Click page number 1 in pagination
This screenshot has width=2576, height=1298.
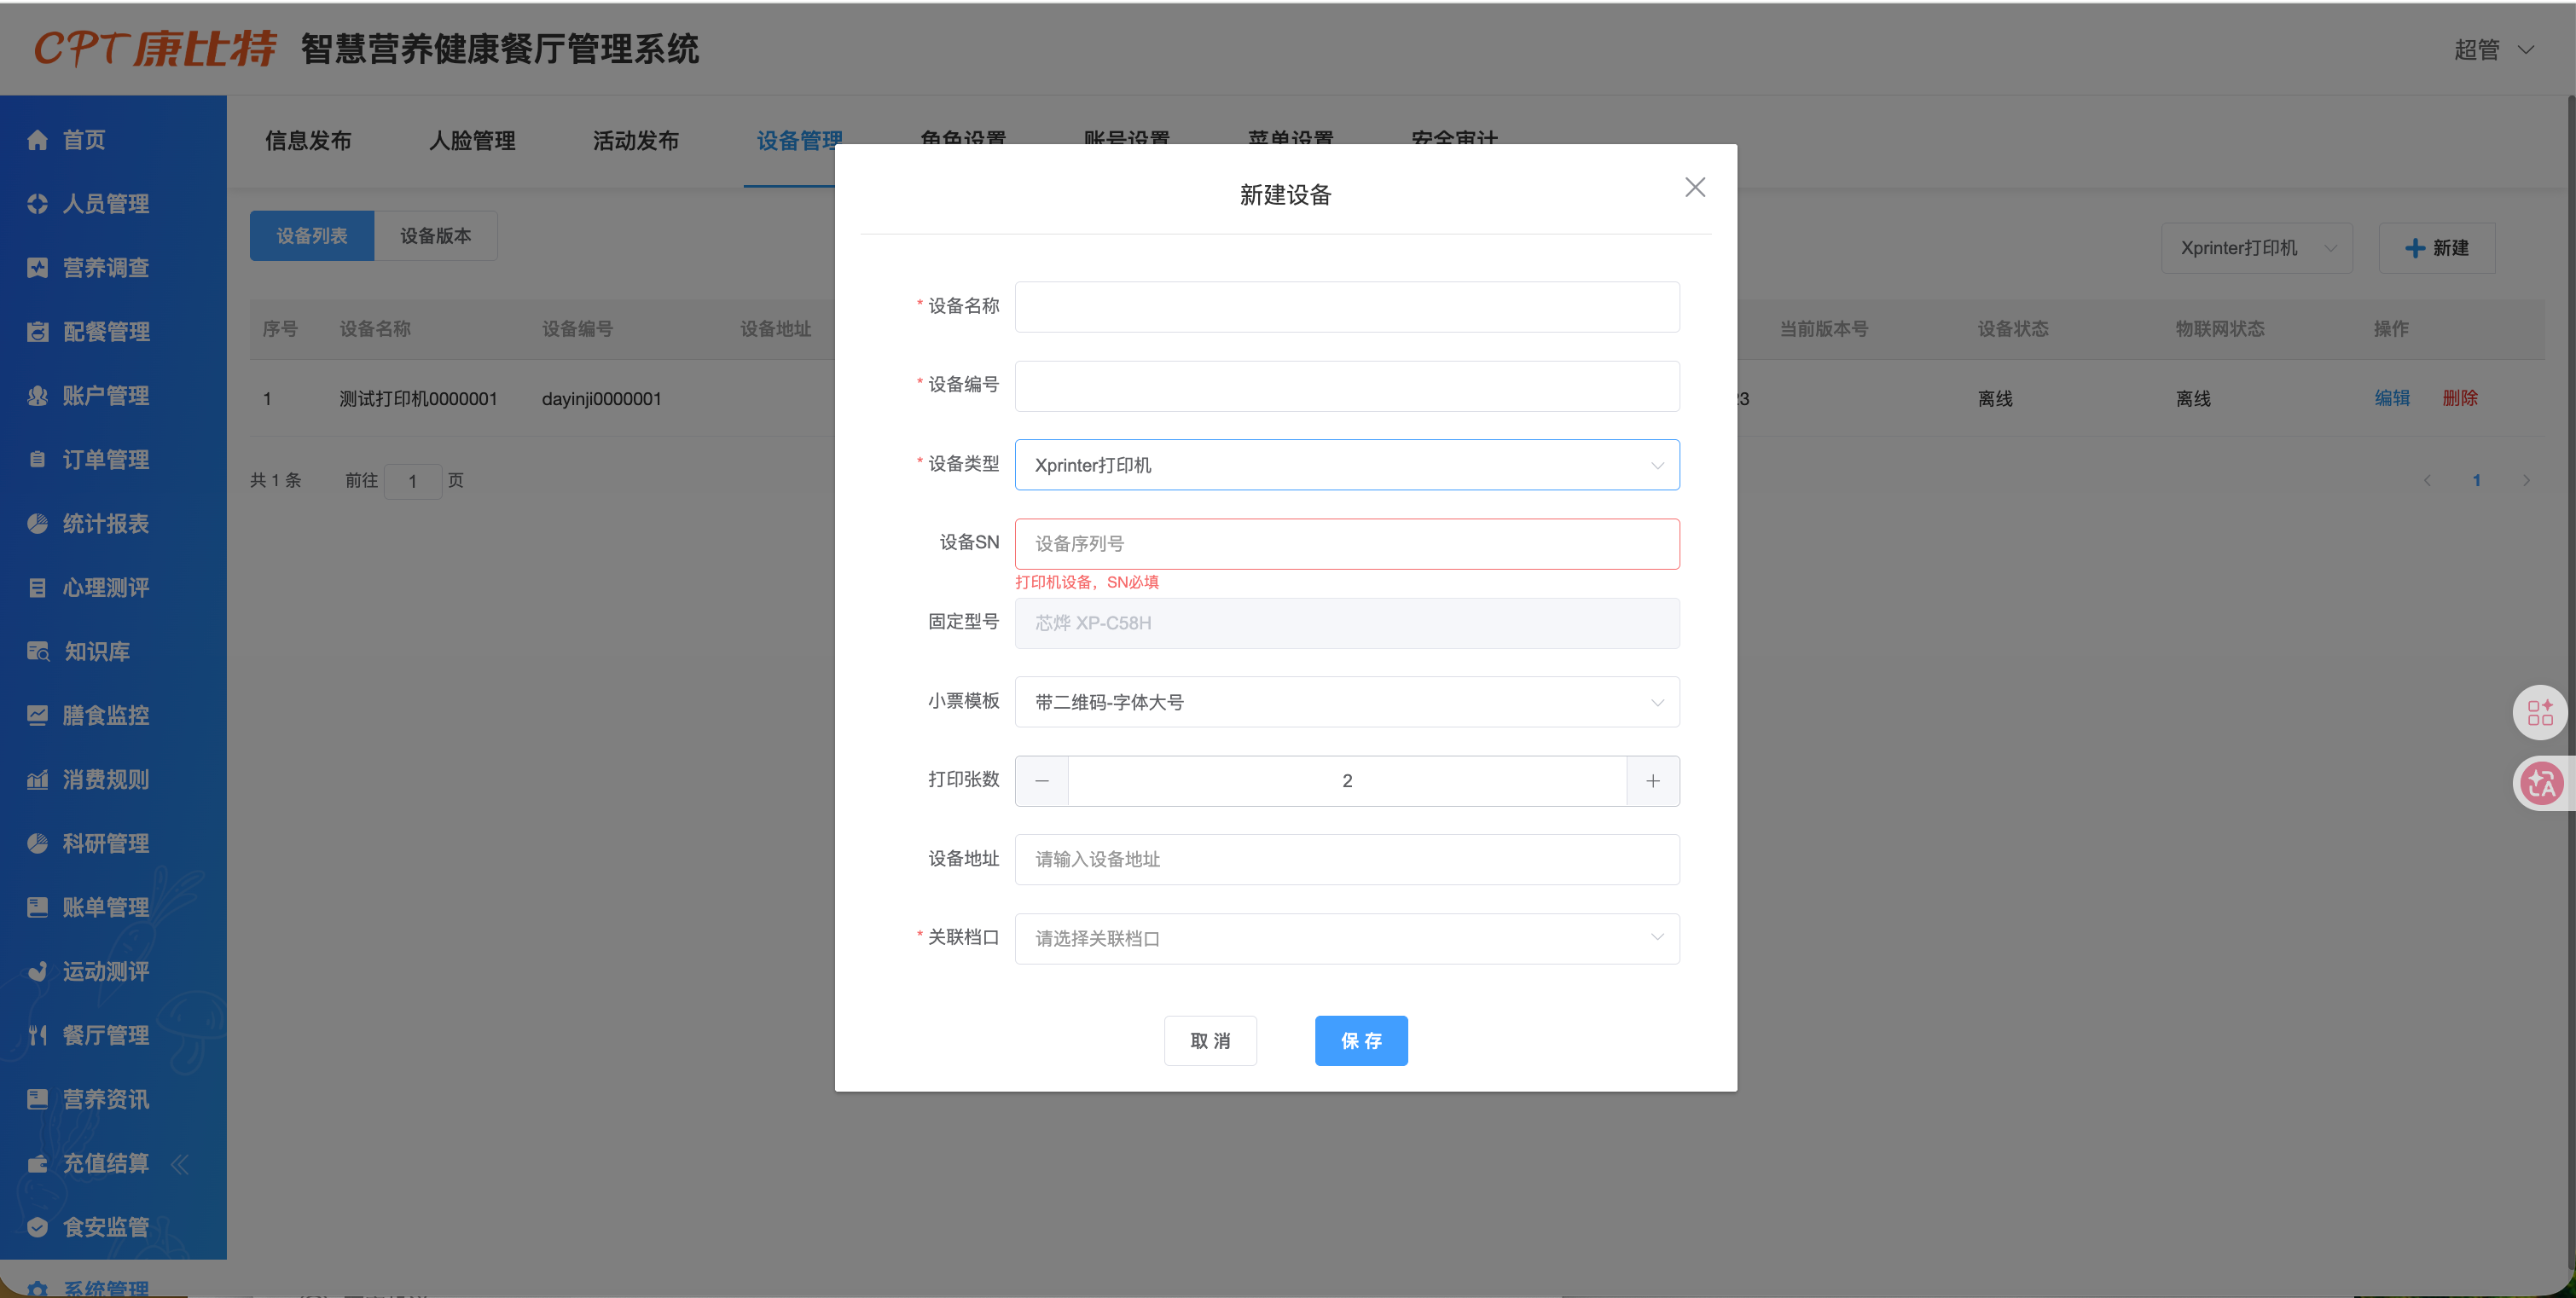point(2477,481)
